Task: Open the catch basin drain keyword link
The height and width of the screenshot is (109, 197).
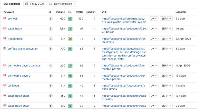Action: click(x=18, y=96)
